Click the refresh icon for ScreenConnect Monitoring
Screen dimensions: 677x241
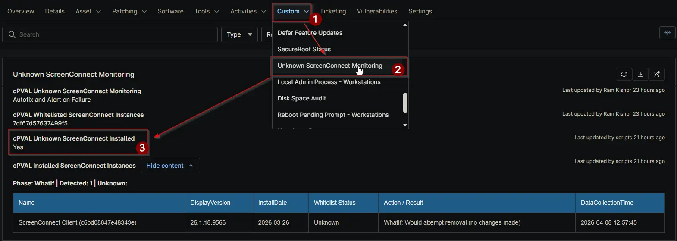(624, 74)
